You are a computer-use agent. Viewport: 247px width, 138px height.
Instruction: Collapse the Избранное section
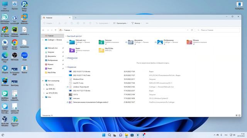click(66, 58)
